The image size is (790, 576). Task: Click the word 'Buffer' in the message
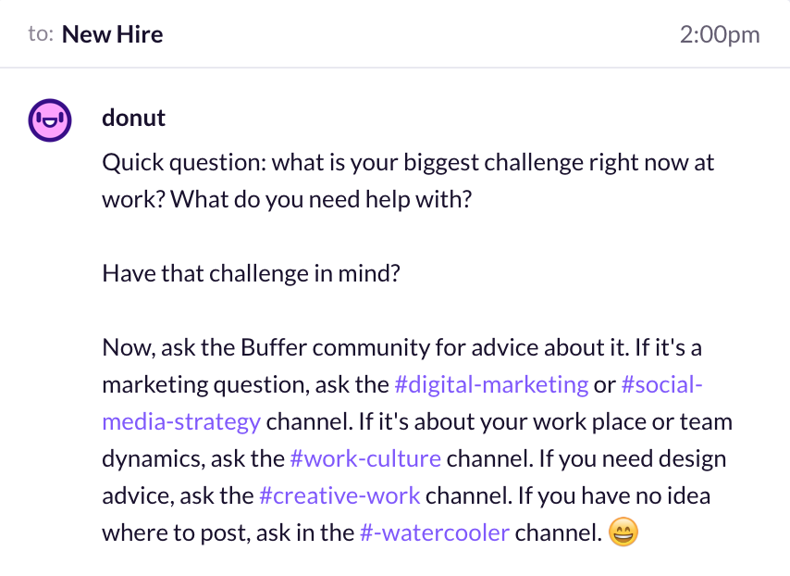click(x=274, y=347)
